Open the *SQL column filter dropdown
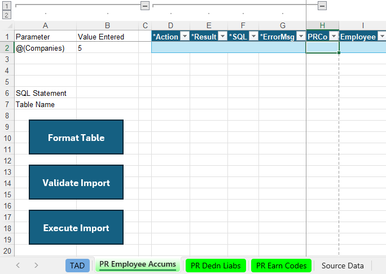Screen dimensions: 386x274 [x=253, y=36]
